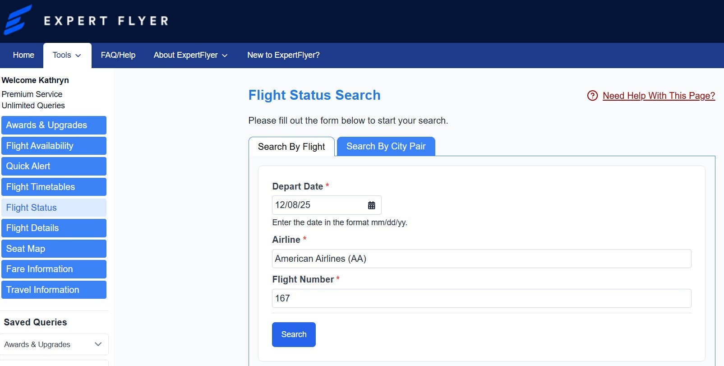
Task: Click the ExpertFlyer logo
Action: (86, 20)
